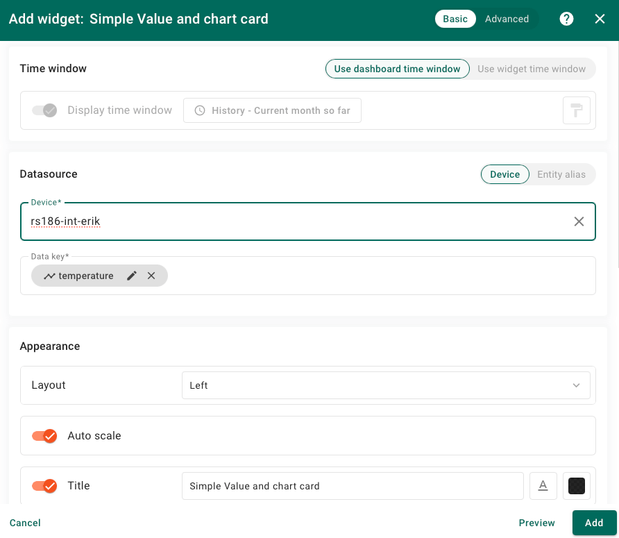Toggle the Display time window switch
Viewport: 619px width, 538px height.
point(44,110)
